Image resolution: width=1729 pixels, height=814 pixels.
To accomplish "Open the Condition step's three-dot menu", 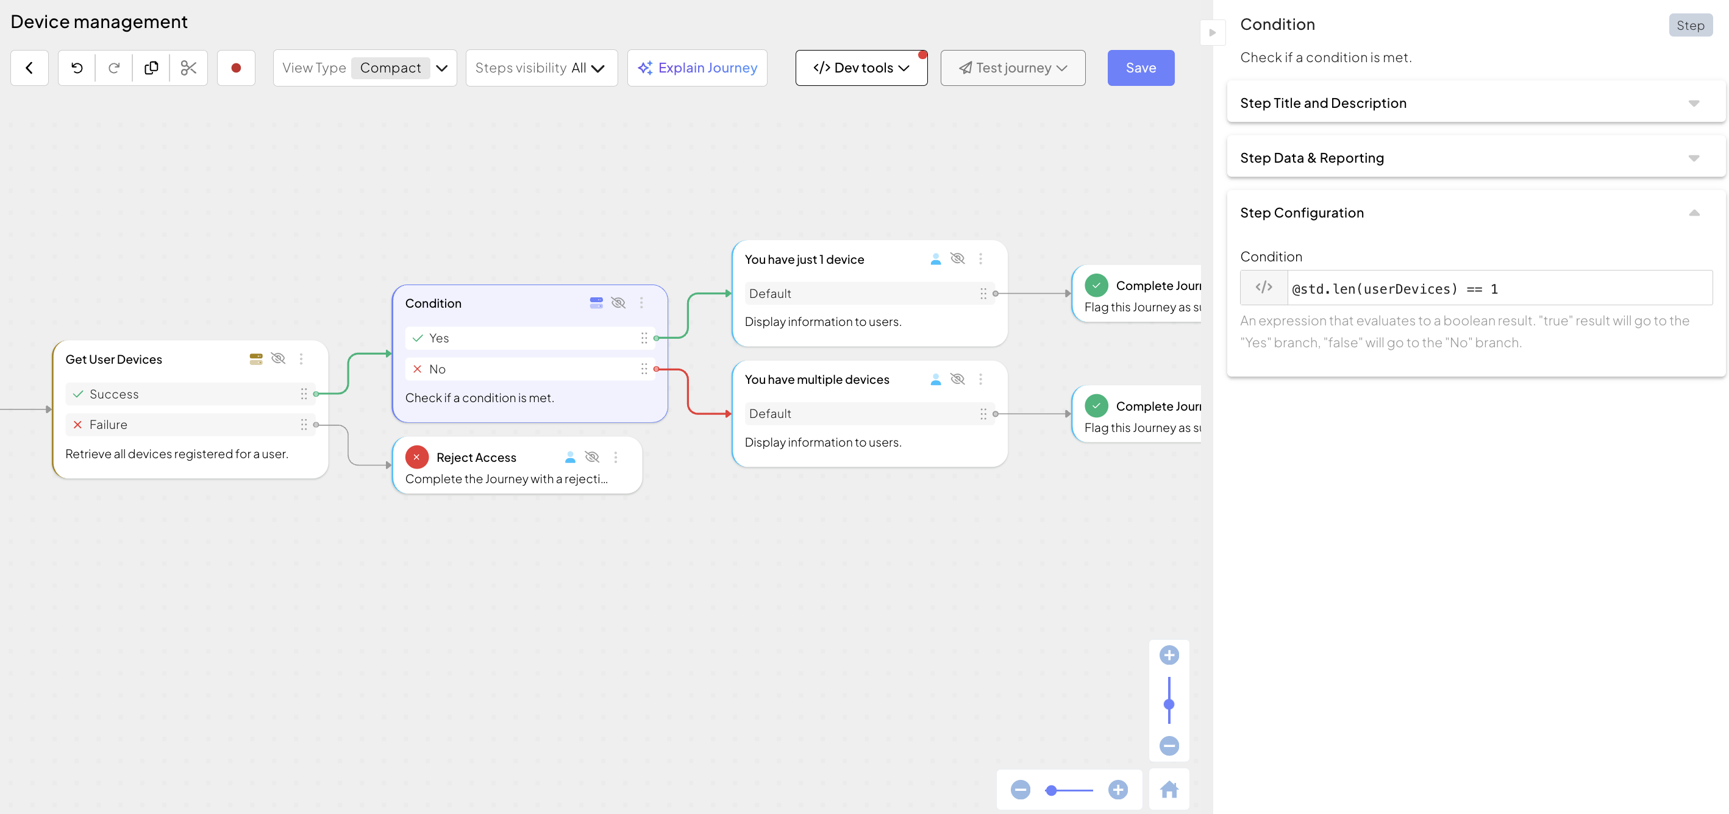I will click(641, 303).
